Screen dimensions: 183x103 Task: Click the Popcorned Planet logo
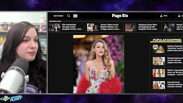pos(11,98)
